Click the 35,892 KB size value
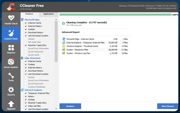Screen dimensions: 180x113 click(x=113, y=43)
